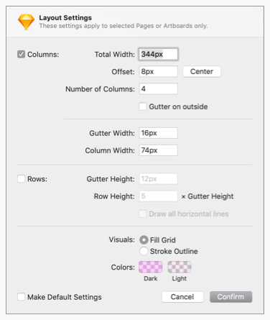Screen dimensions: 270x320
Task: Check Make Default Settings option
Action: coord(21,297)
